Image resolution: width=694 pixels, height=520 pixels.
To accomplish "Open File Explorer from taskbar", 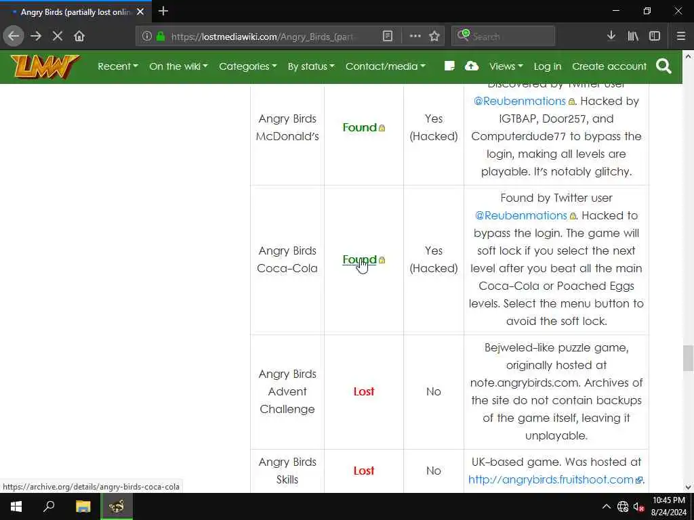I will (83, 506).
